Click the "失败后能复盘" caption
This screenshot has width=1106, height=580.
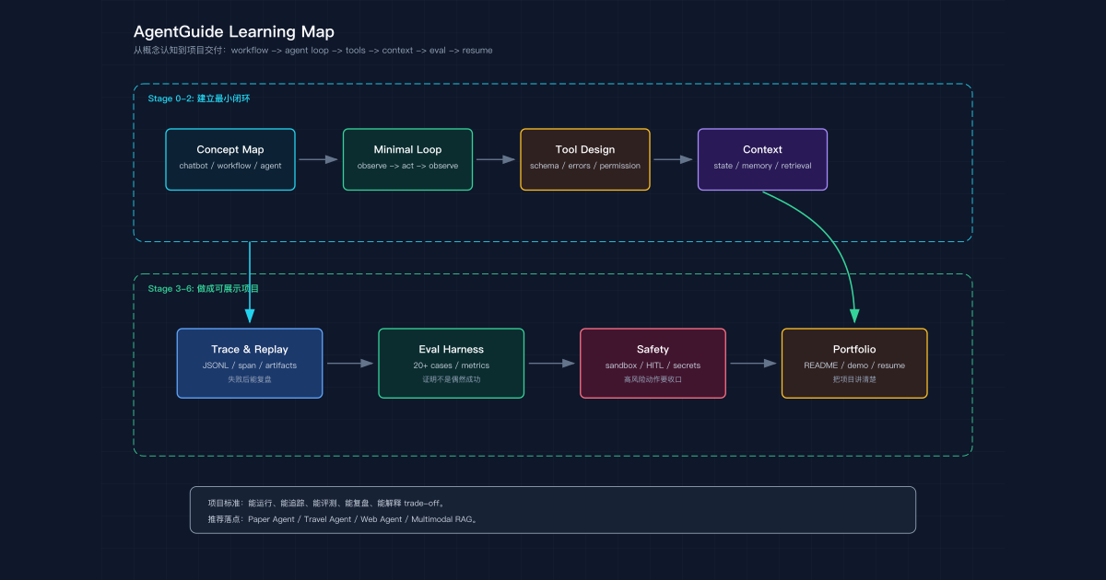(250, 379)
